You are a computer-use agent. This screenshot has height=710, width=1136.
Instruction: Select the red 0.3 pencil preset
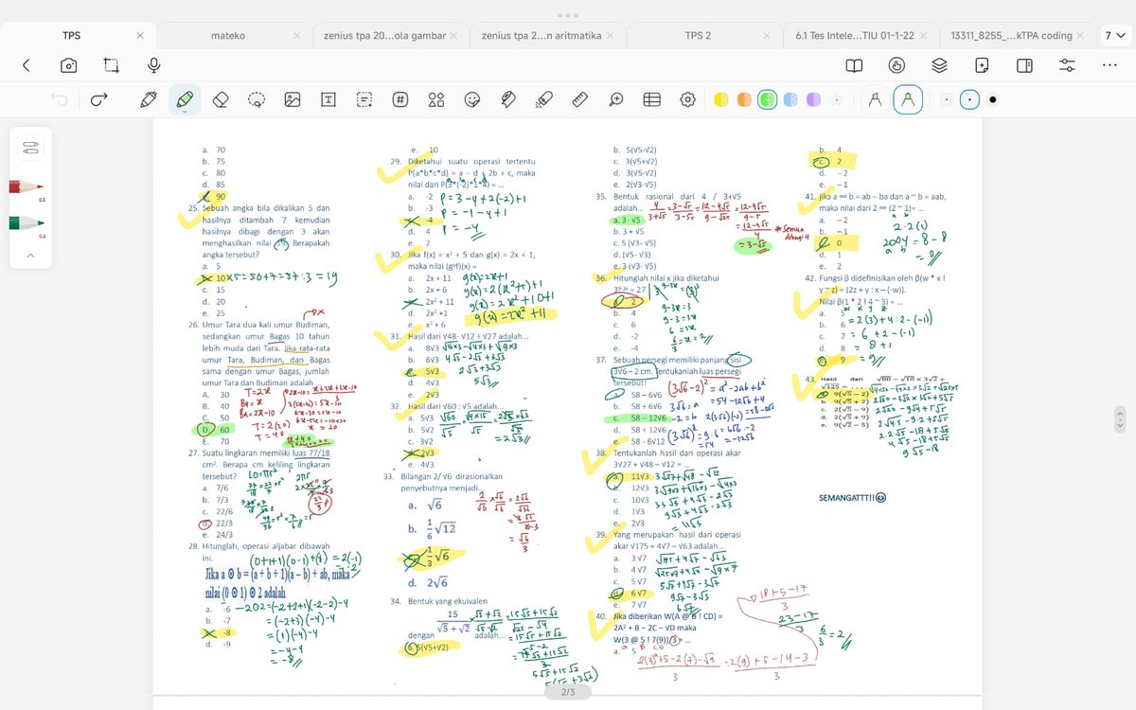click(x=28, y=187)
